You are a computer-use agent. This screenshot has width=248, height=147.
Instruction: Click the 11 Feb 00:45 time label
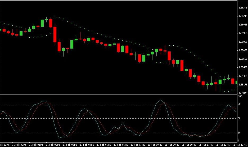click(x=19, y=145)
